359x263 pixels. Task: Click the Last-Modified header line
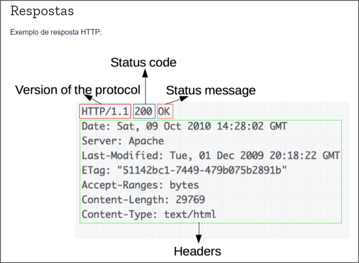[x=211, y=156]
